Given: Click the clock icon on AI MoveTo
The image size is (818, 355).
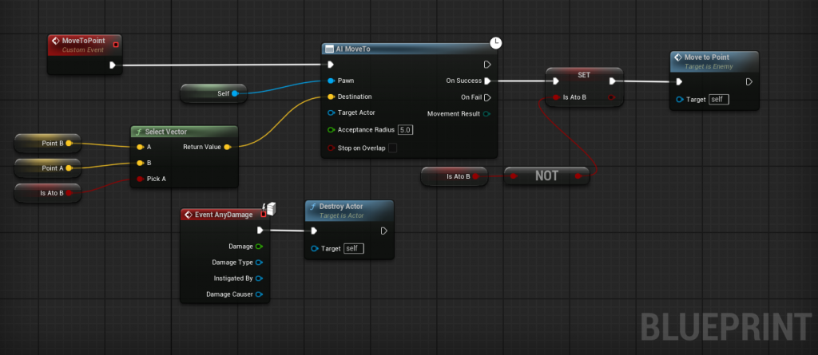Looking at the screenshot, I should [x=495, y=42].
